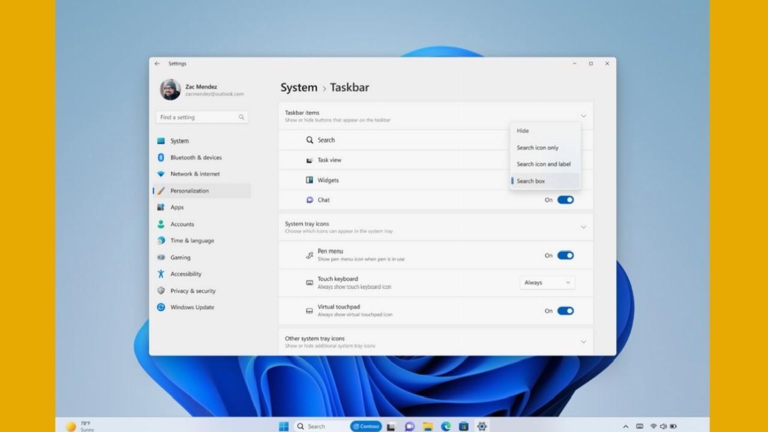Show hidden system tray icons

(x=626, y=427)
